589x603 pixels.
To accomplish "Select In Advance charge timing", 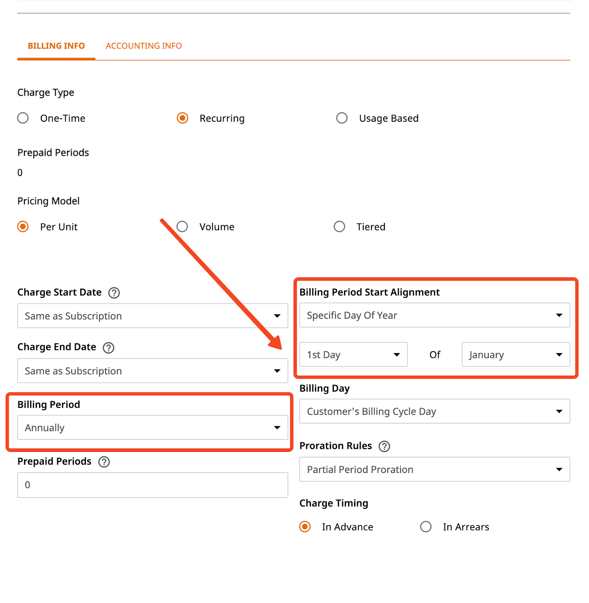I will click(305, 526).
